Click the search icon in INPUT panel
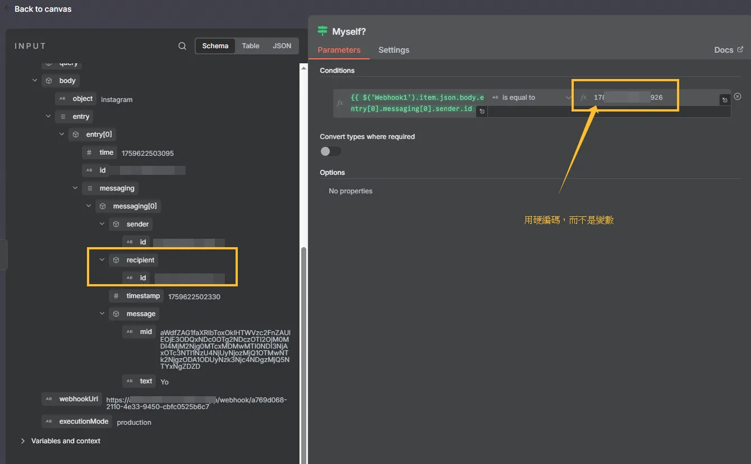Viewport: 751px width, 464px height. 182,46
